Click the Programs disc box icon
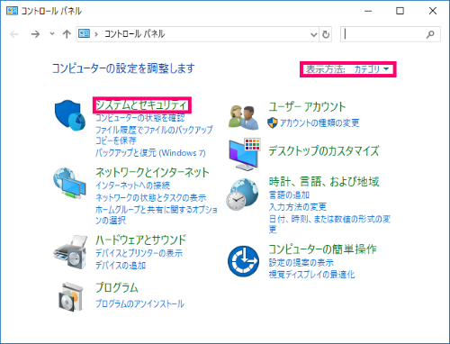Screen dimensions: 450x344 [x=70, y=296]
